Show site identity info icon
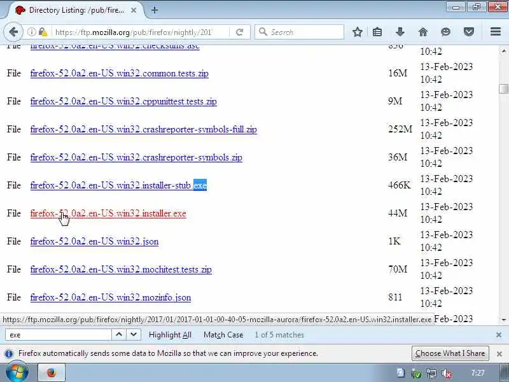Screen dimensions: 509x382 click(x=31, y=32)
